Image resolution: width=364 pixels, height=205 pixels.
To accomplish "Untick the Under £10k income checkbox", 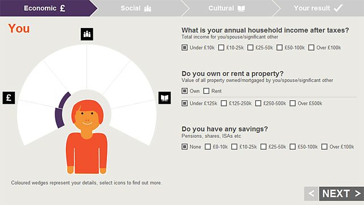I will click(184, 48).
